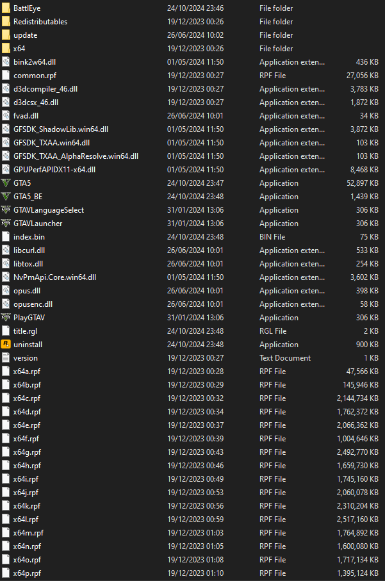Select the Rockstar uninstall icon
The height and width of the screenshot is (581, 385).
(6, 344)
